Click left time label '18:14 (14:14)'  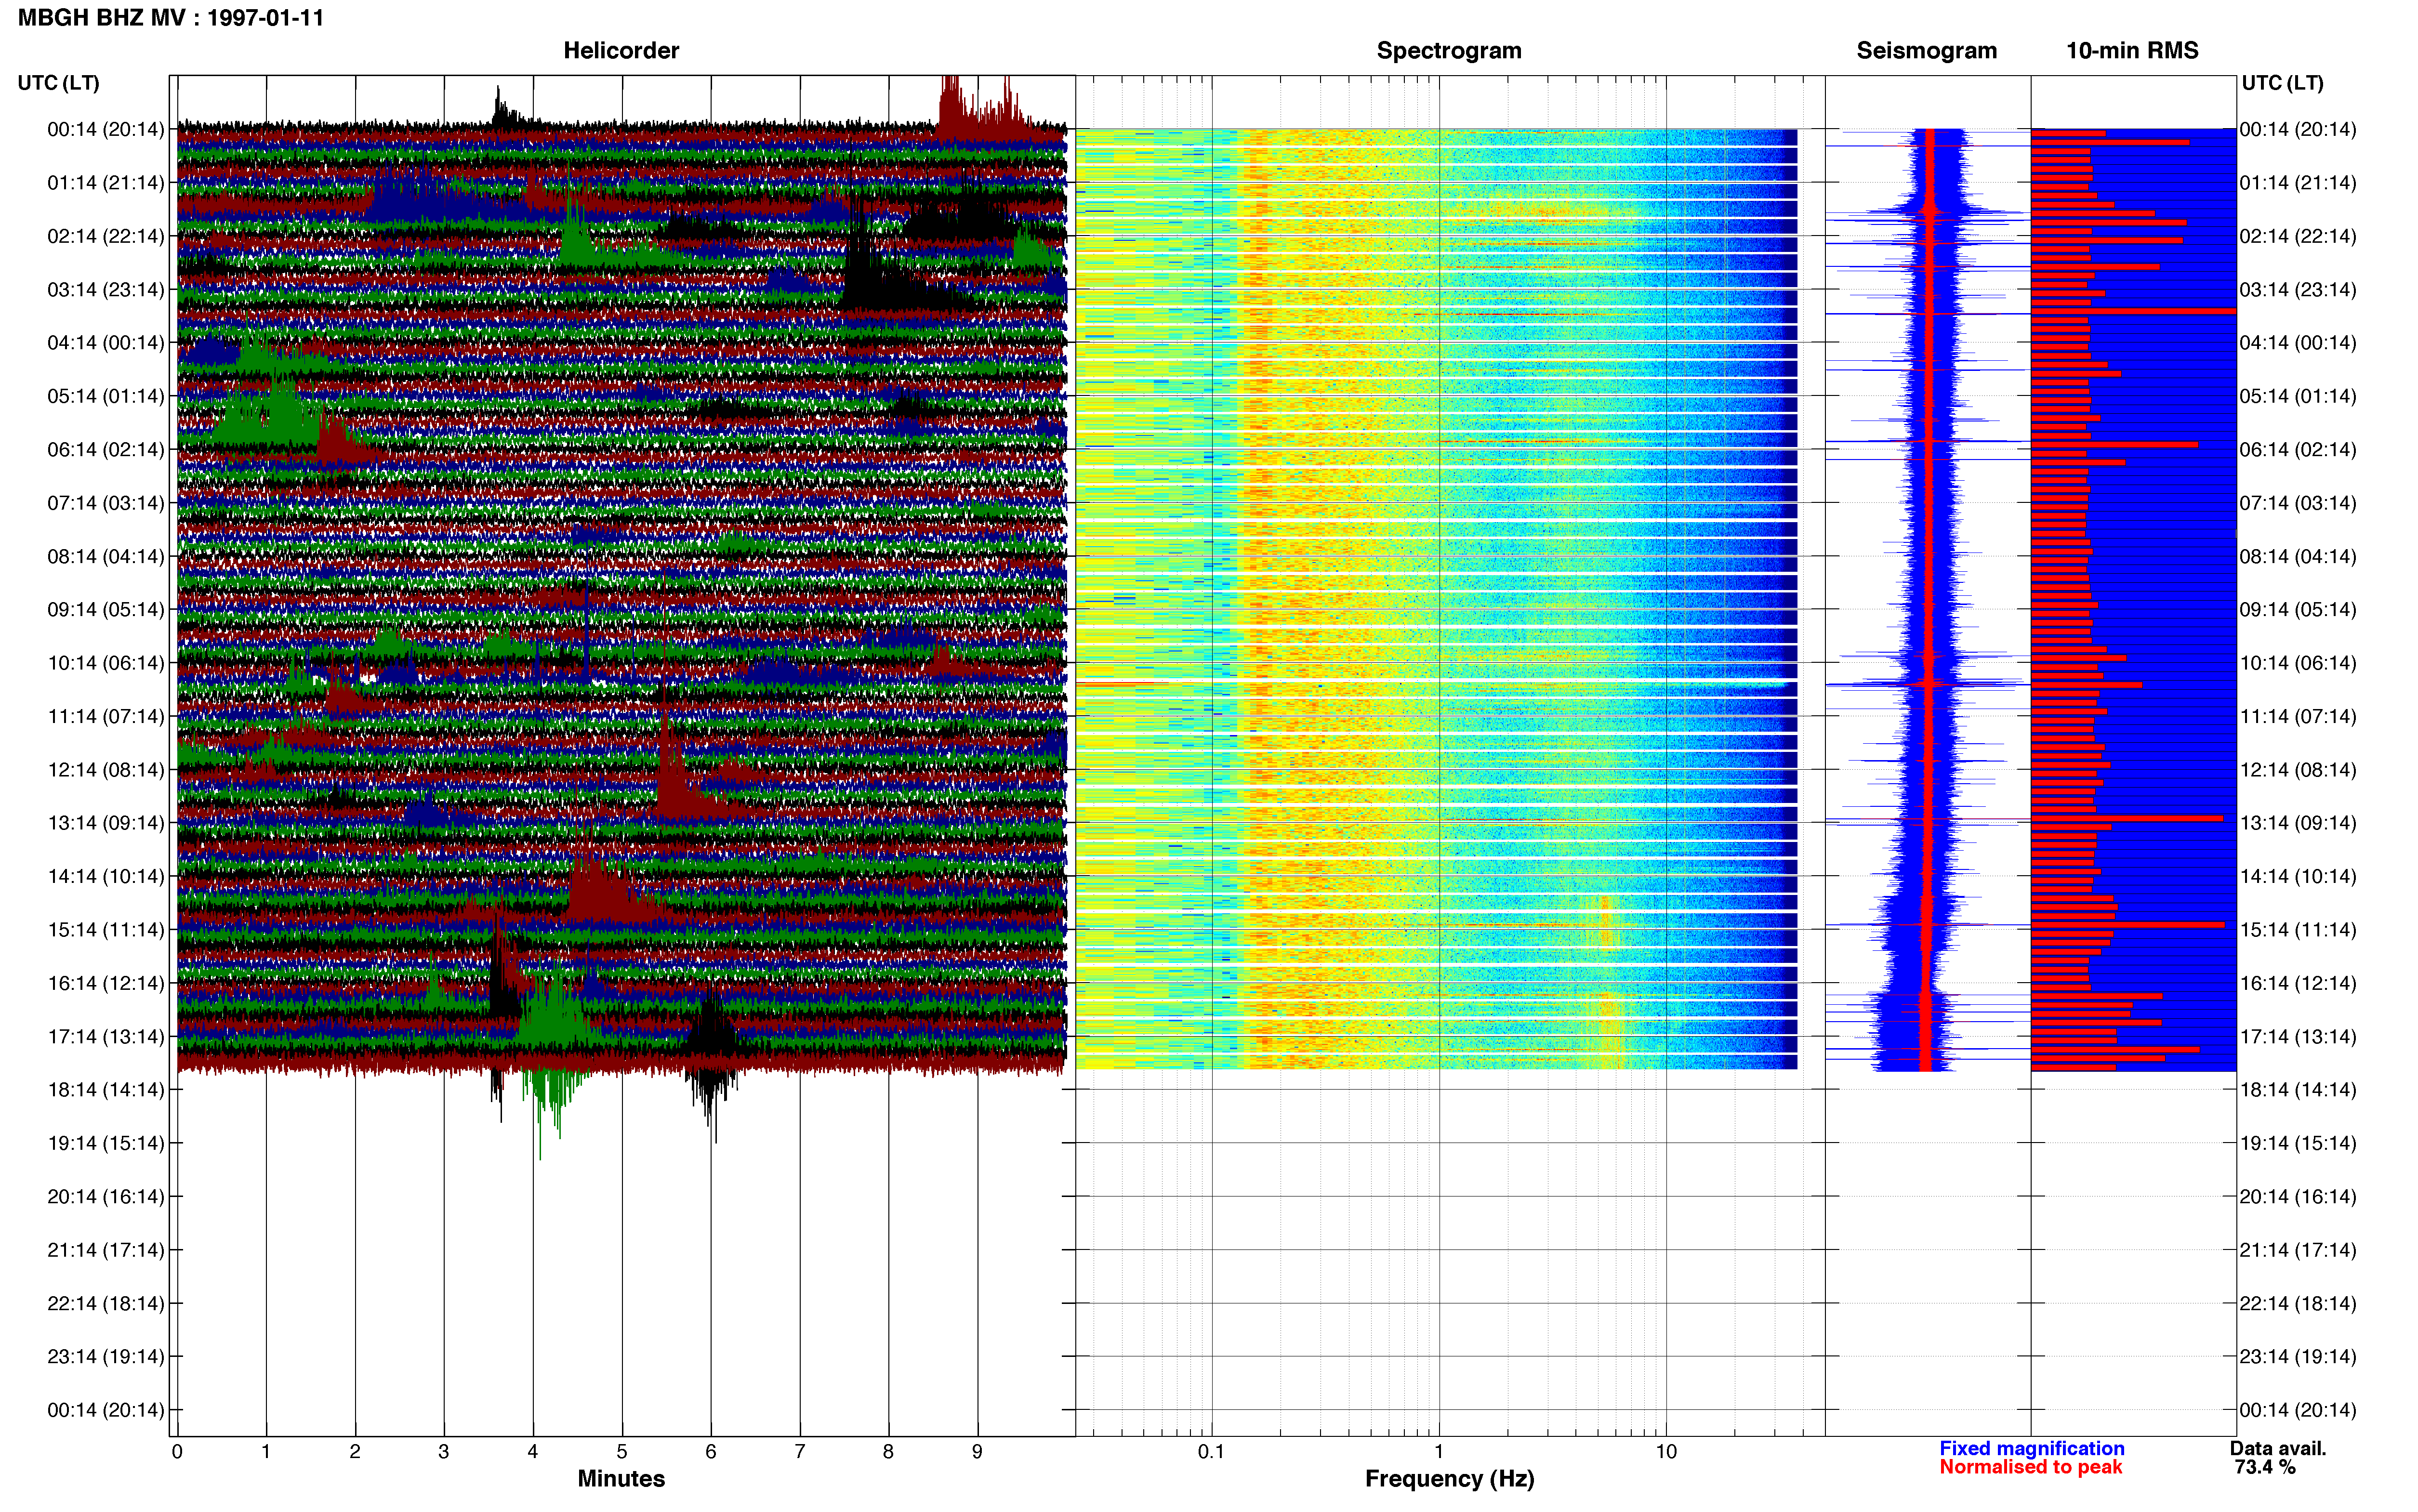(x=105, y=1090)
